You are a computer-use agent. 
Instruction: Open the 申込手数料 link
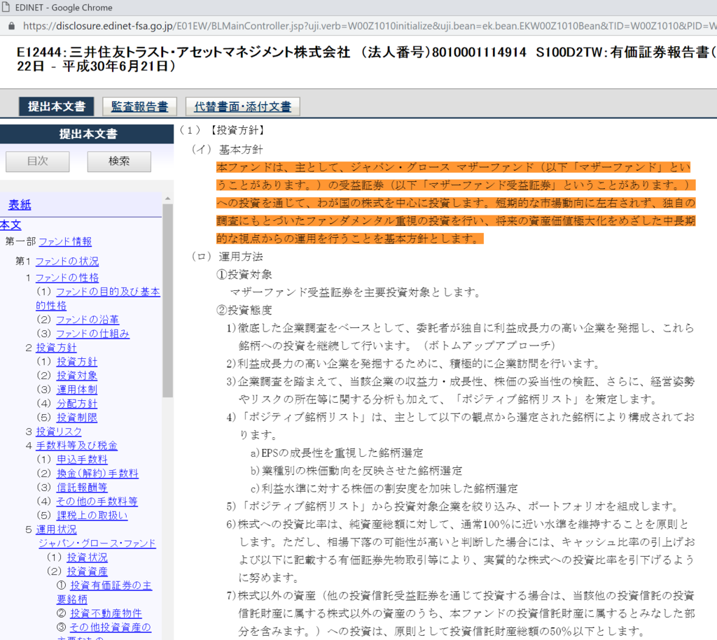pos(83,459)
